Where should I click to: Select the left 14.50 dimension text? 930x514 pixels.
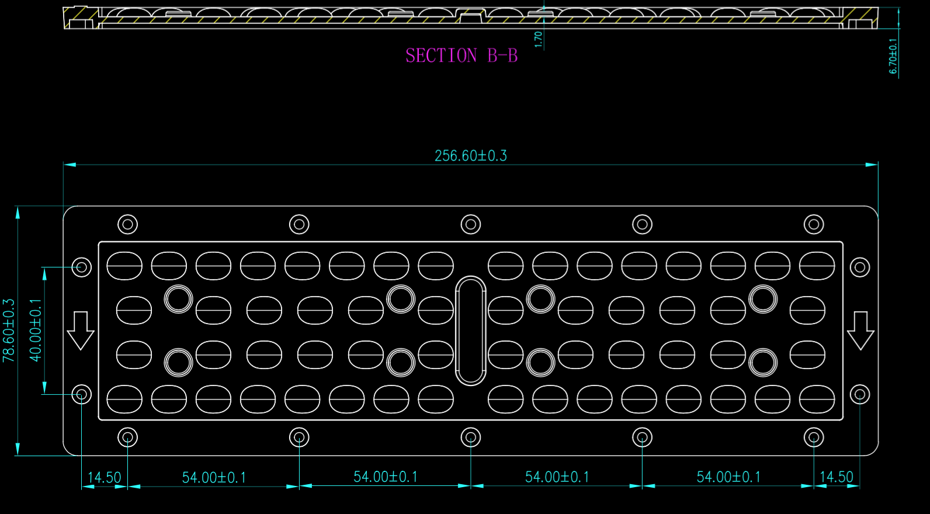[104, 478]
